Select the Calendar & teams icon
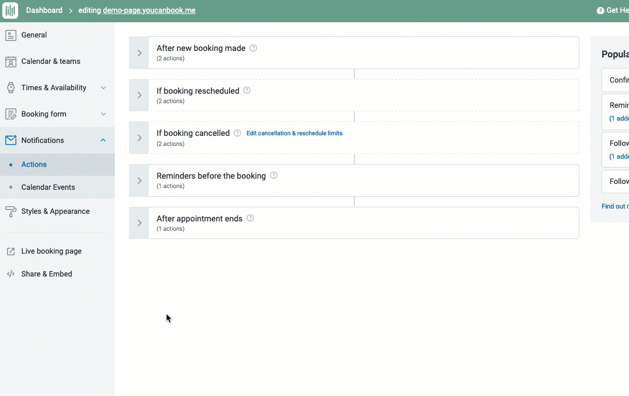This screenshot has height=396, width=629. (10, 62)
